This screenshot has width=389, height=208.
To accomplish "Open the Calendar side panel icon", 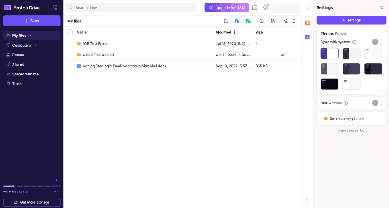I will pos(307,37).
